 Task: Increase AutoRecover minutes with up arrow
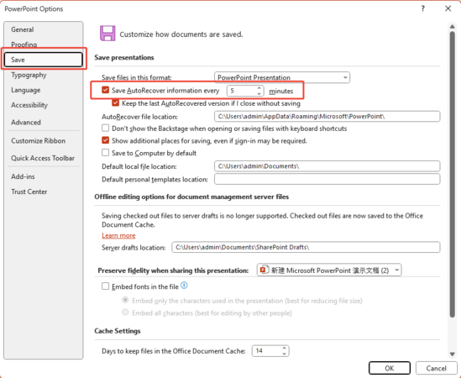(x=259, y=88)
